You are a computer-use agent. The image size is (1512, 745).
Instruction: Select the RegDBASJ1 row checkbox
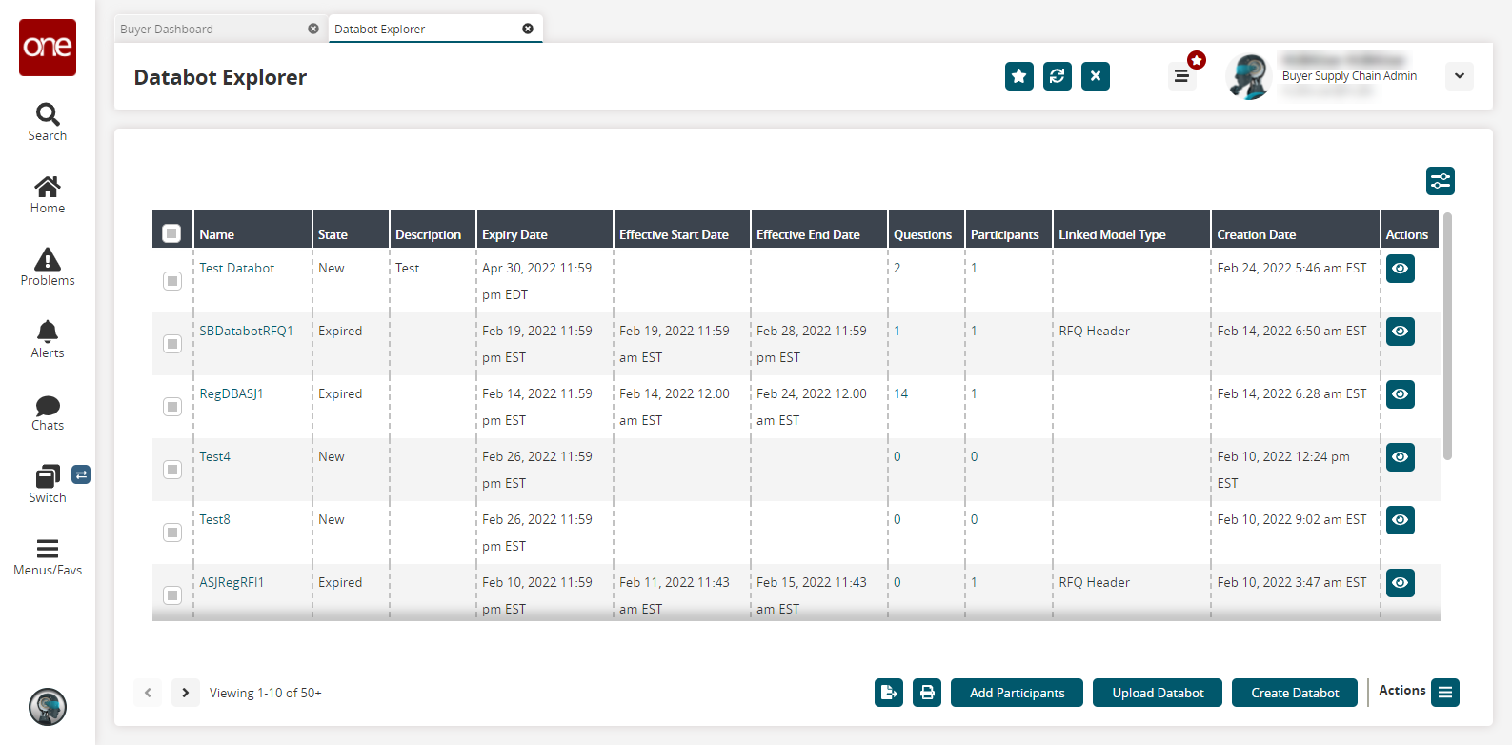(172, 407)
